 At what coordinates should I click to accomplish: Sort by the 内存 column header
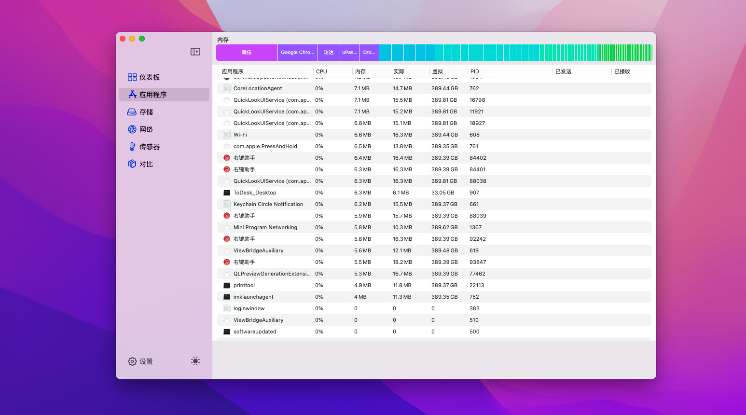[x=360, y=71]
